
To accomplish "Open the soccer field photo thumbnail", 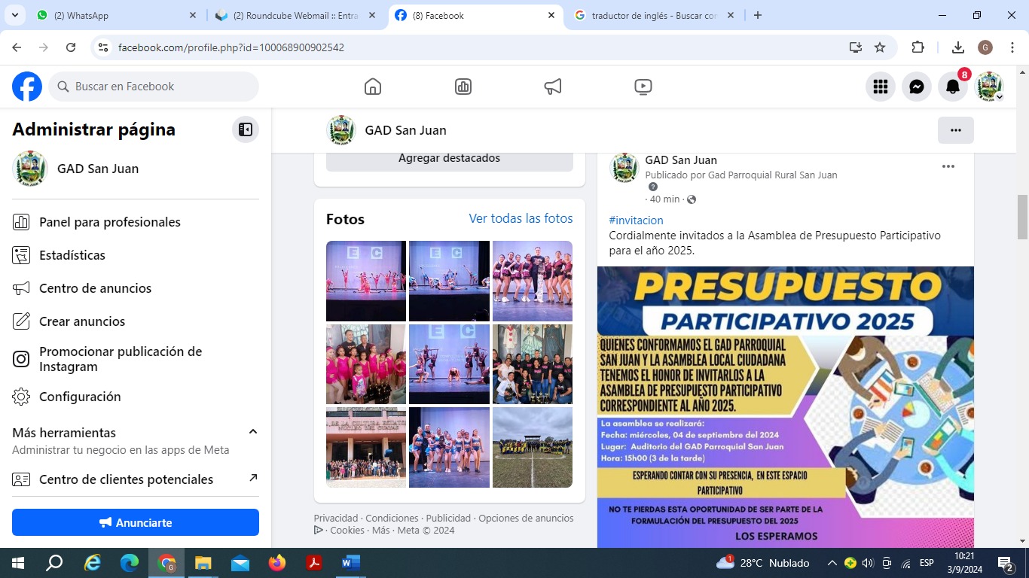I will coord(532,447).
